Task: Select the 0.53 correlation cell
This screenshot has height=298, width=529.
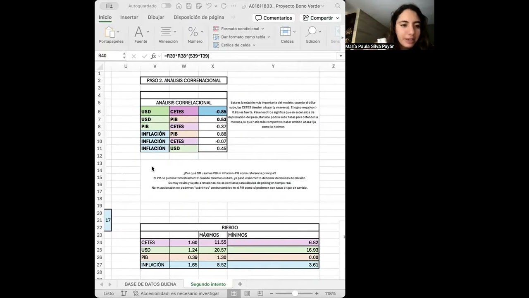Action: click(x=212, y=119)
